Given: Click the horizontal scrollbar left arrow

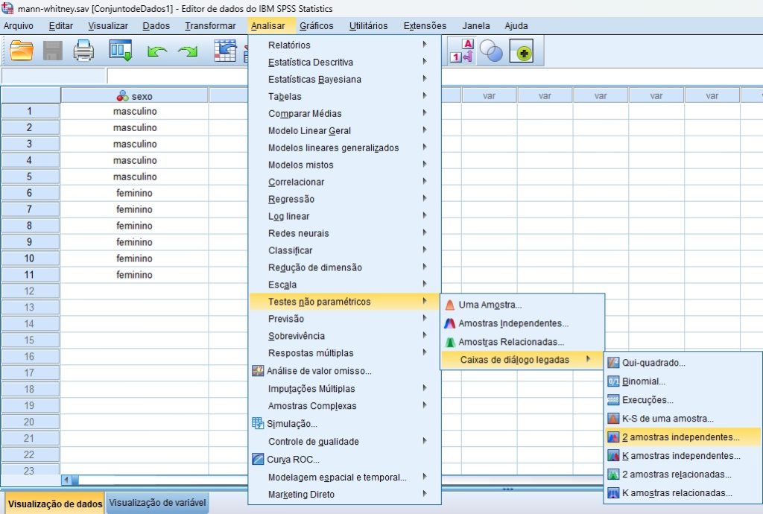Looking at the screenshot, I should [x=66, y=480].
